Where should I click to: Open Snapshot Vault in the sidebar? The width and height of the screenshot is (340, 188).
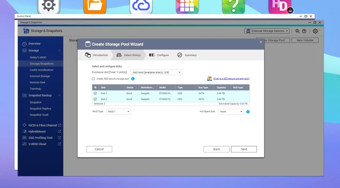[x=39, y=115]
